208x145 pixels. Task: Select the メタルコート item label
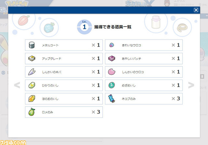[50, 45]
